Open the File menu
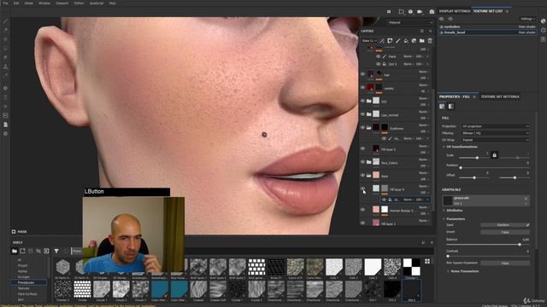The width and height of the screenshot is (547, 307). tap(6, 3)
